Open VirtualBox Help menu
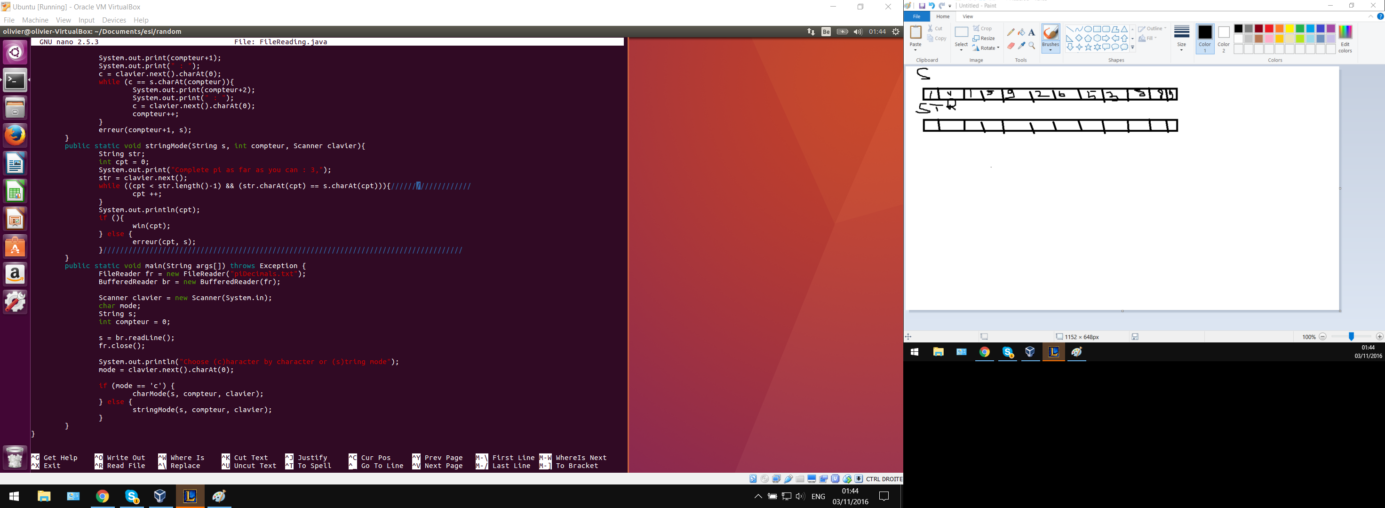This screenshot has width=1385, height=508. click(141, 20)
